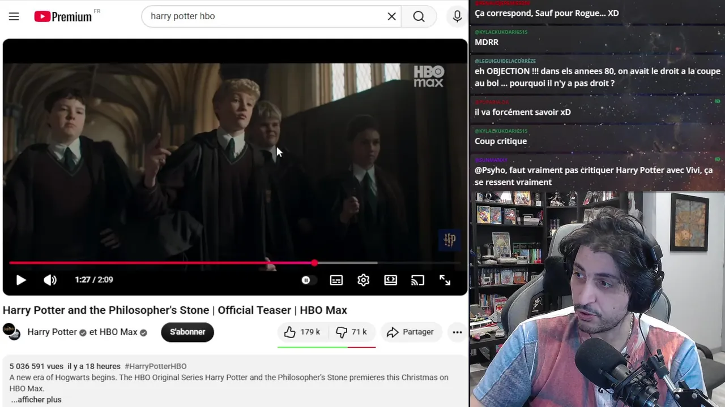Open the Harry Potter channel avatar
The image size is (725, 407).
(x=11, y=332)
